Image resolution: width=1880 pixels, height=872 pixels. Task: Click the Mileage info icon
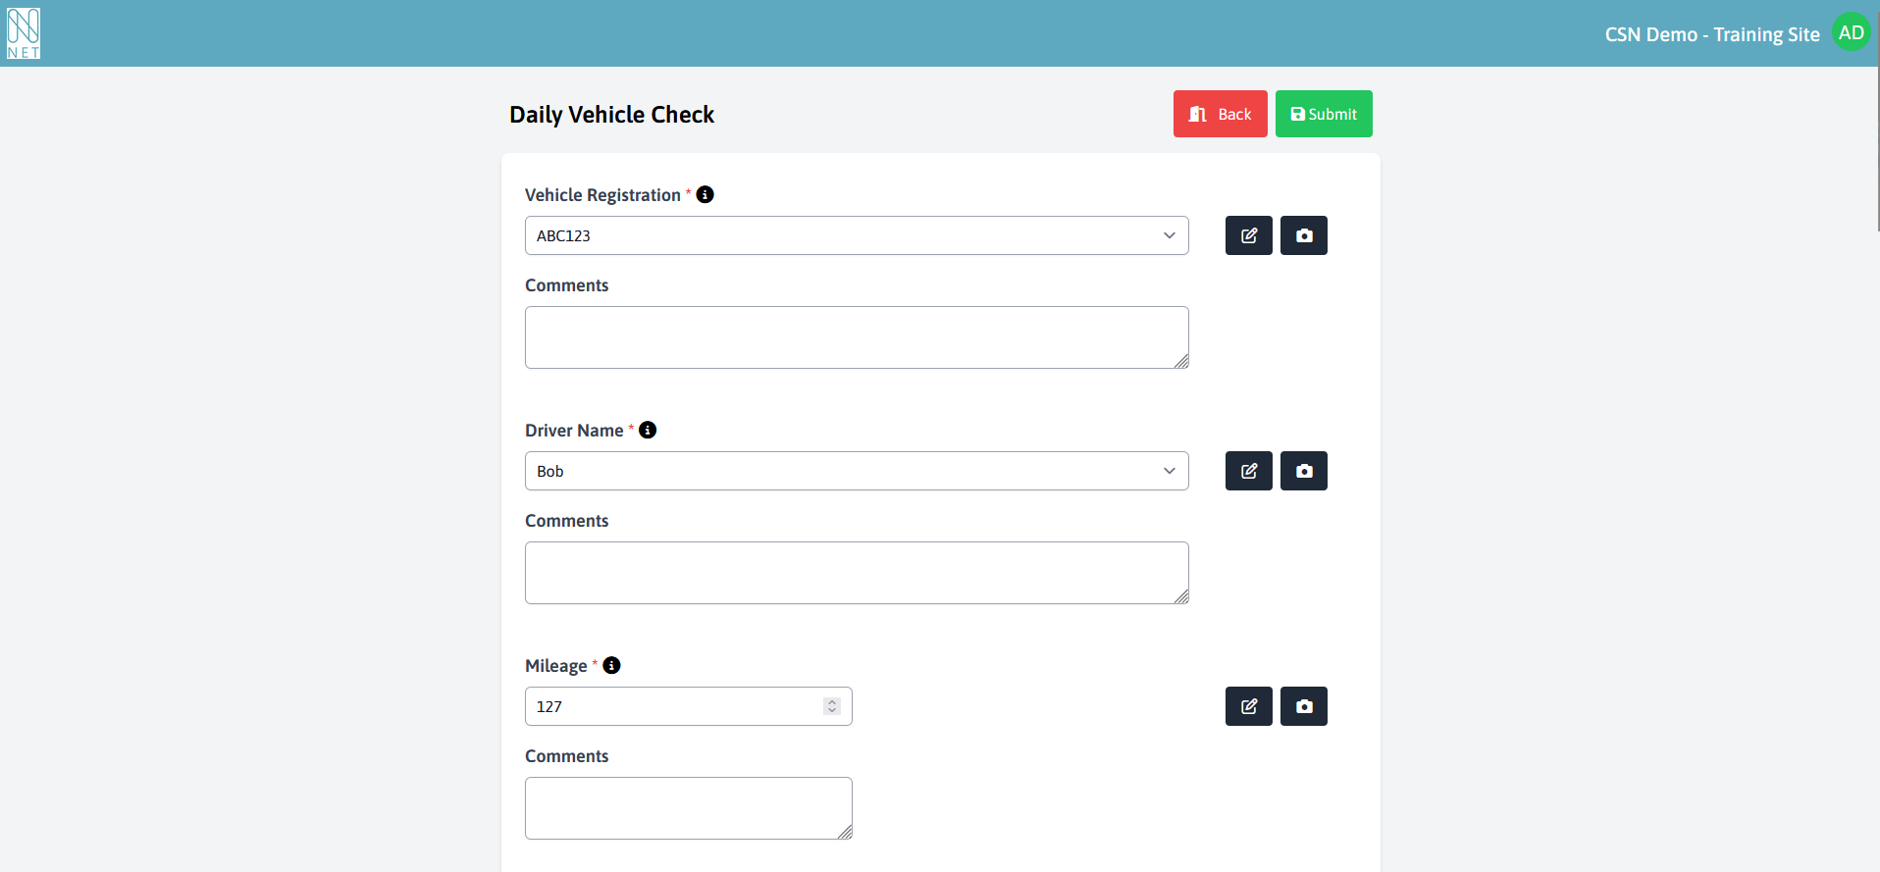tap(611, 665)
